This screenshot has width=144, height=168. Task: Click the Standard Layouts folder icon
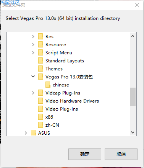click(x=40, y=60)
